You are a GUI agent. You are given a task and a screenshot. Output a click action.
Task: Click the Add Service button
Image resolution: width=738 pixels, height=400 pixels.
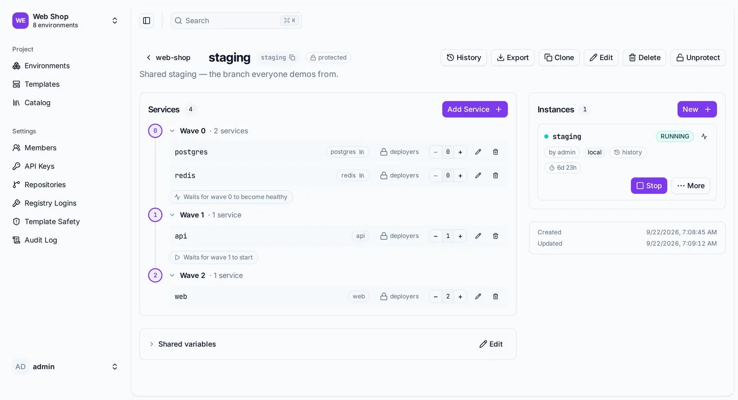(475, 109)
